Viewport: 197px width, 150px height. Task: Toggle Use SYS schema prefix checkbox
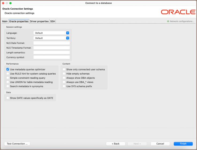coord(64,86)
